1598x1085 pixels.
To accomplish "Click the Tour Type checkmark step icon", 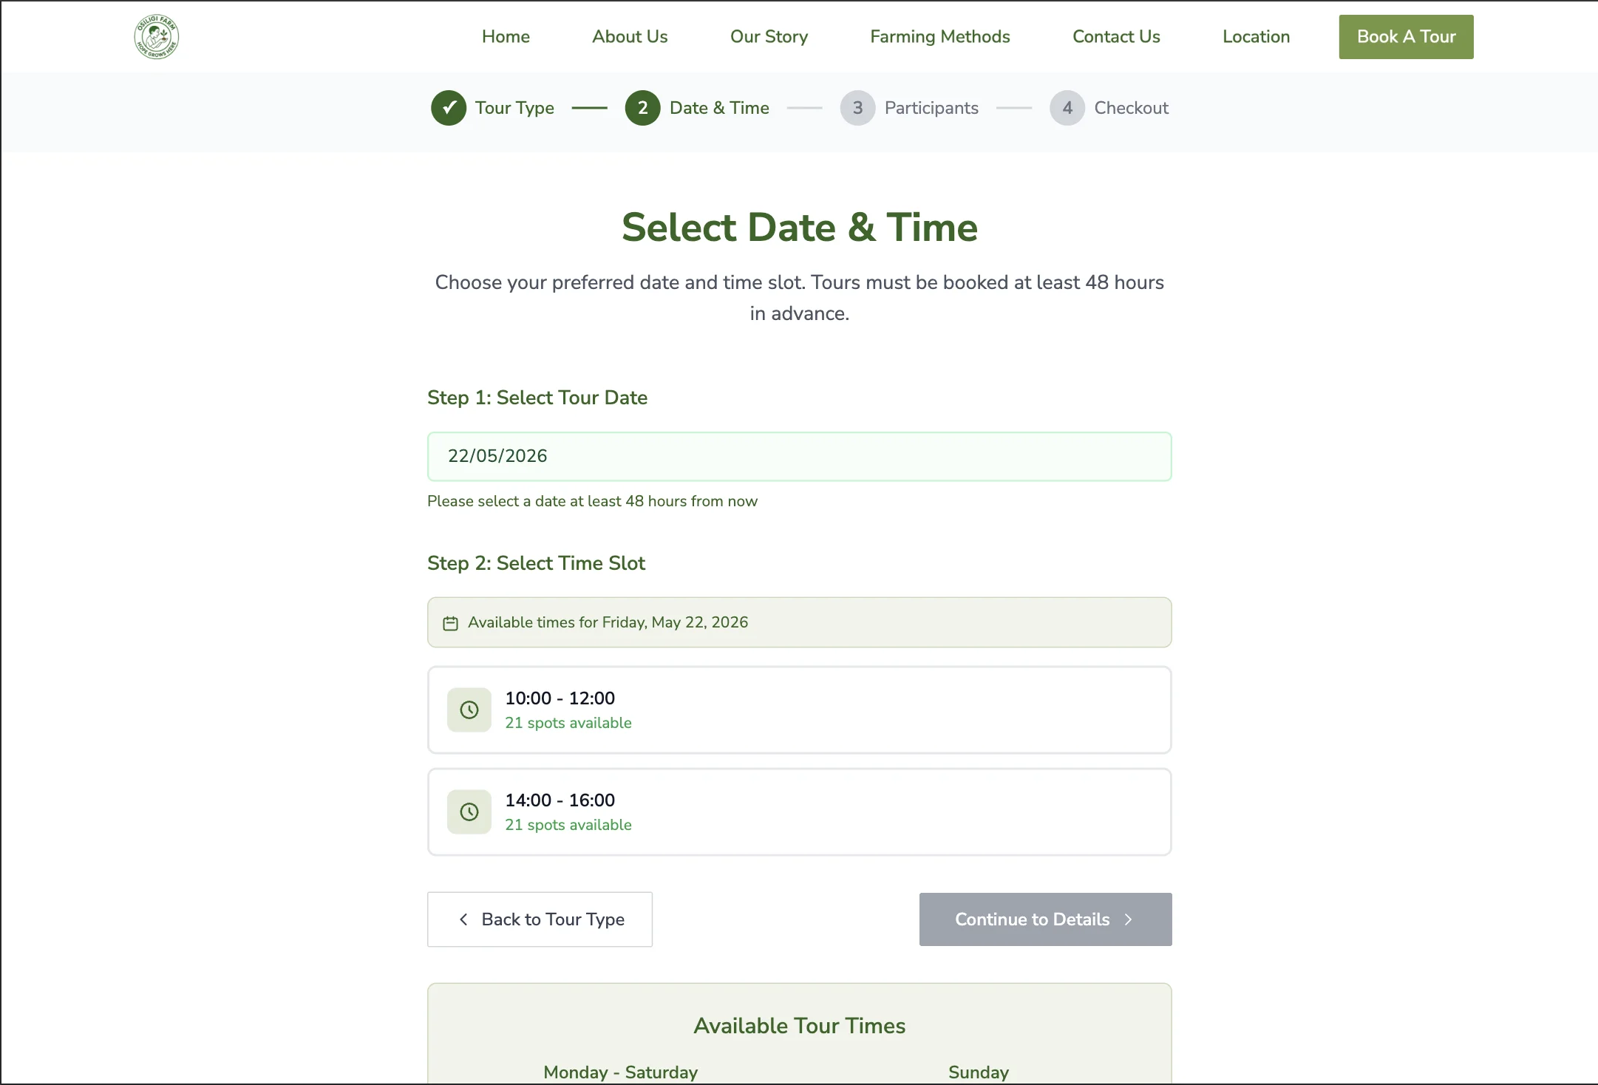I will pyautogui.click(x=449, y=108).
